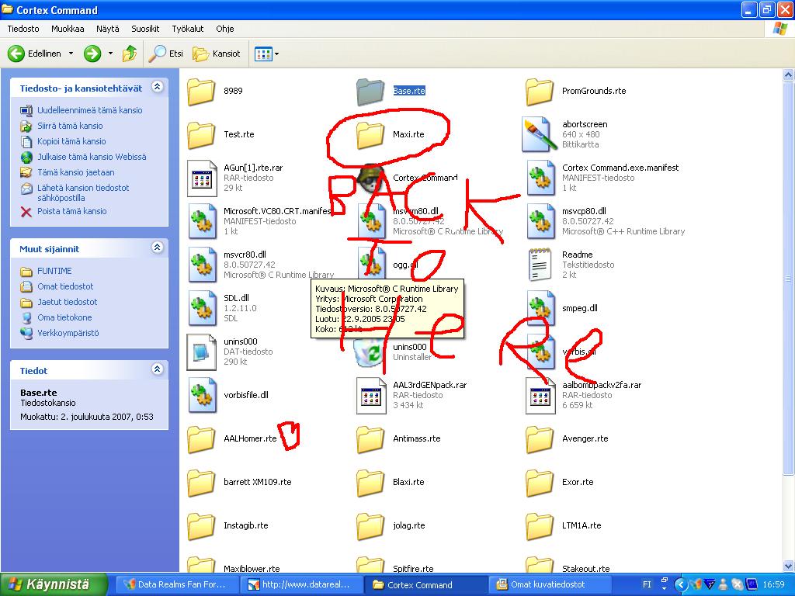This screenshot has width=795, height=596.
Task: Open the Edellinen back history dropdown arrow
Action: (x=71, y=54)
